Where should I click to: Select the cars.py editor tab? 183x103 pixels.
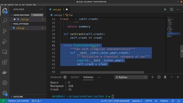pyautogui.click(x=58, y=9)
